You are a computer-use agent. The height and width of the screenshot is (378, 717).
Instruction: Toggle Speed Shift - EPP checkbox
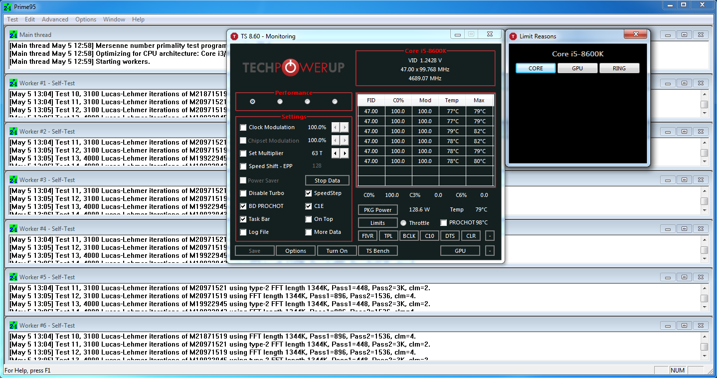point(243,166)
